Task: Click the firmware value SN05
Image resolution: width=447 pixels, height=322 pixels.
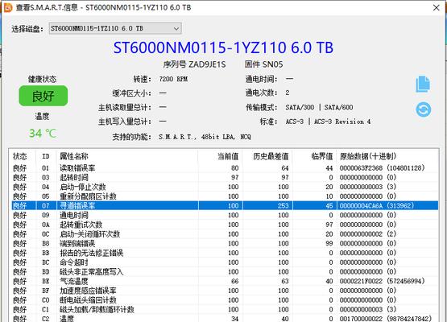Action: 272,64
